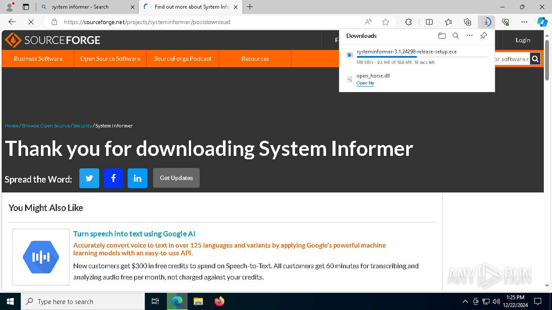Click the Google speech-to-text ad thumbnail
The image size is (552, 310).
41,257
